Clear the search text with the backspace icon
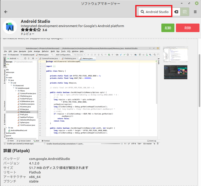Viewport: 201px width, 186px height. [x=176, y=12]
